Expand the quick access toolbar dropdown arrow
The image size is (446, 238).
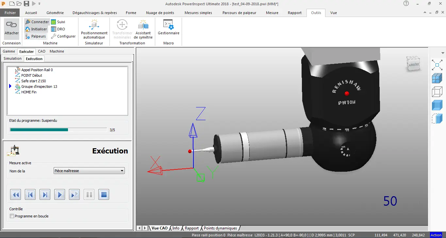[x=39, y=4]
